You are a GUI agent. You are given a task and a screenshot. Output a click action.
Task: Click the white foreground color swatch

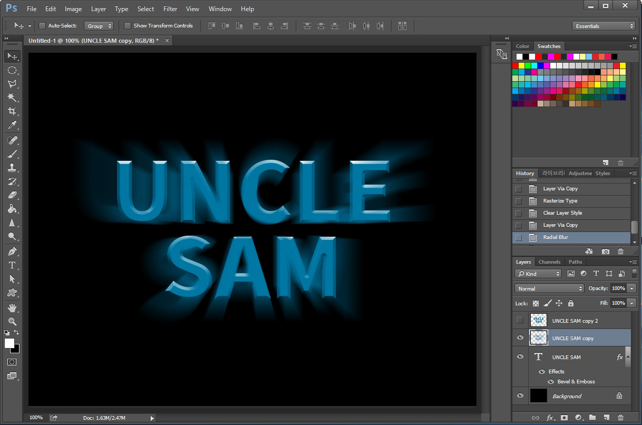click(9, 343)
